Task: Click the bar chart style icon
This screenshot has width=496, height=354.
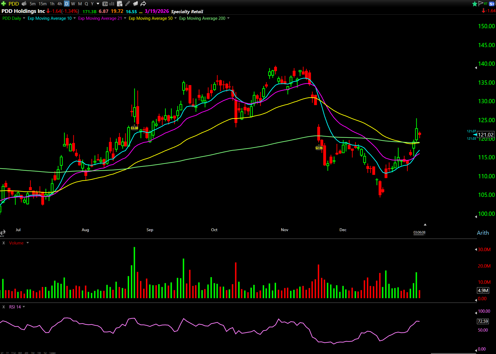Action: coord(112,4)
